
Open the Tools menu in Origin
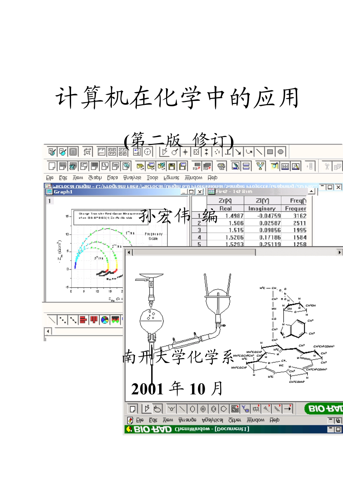152,178
